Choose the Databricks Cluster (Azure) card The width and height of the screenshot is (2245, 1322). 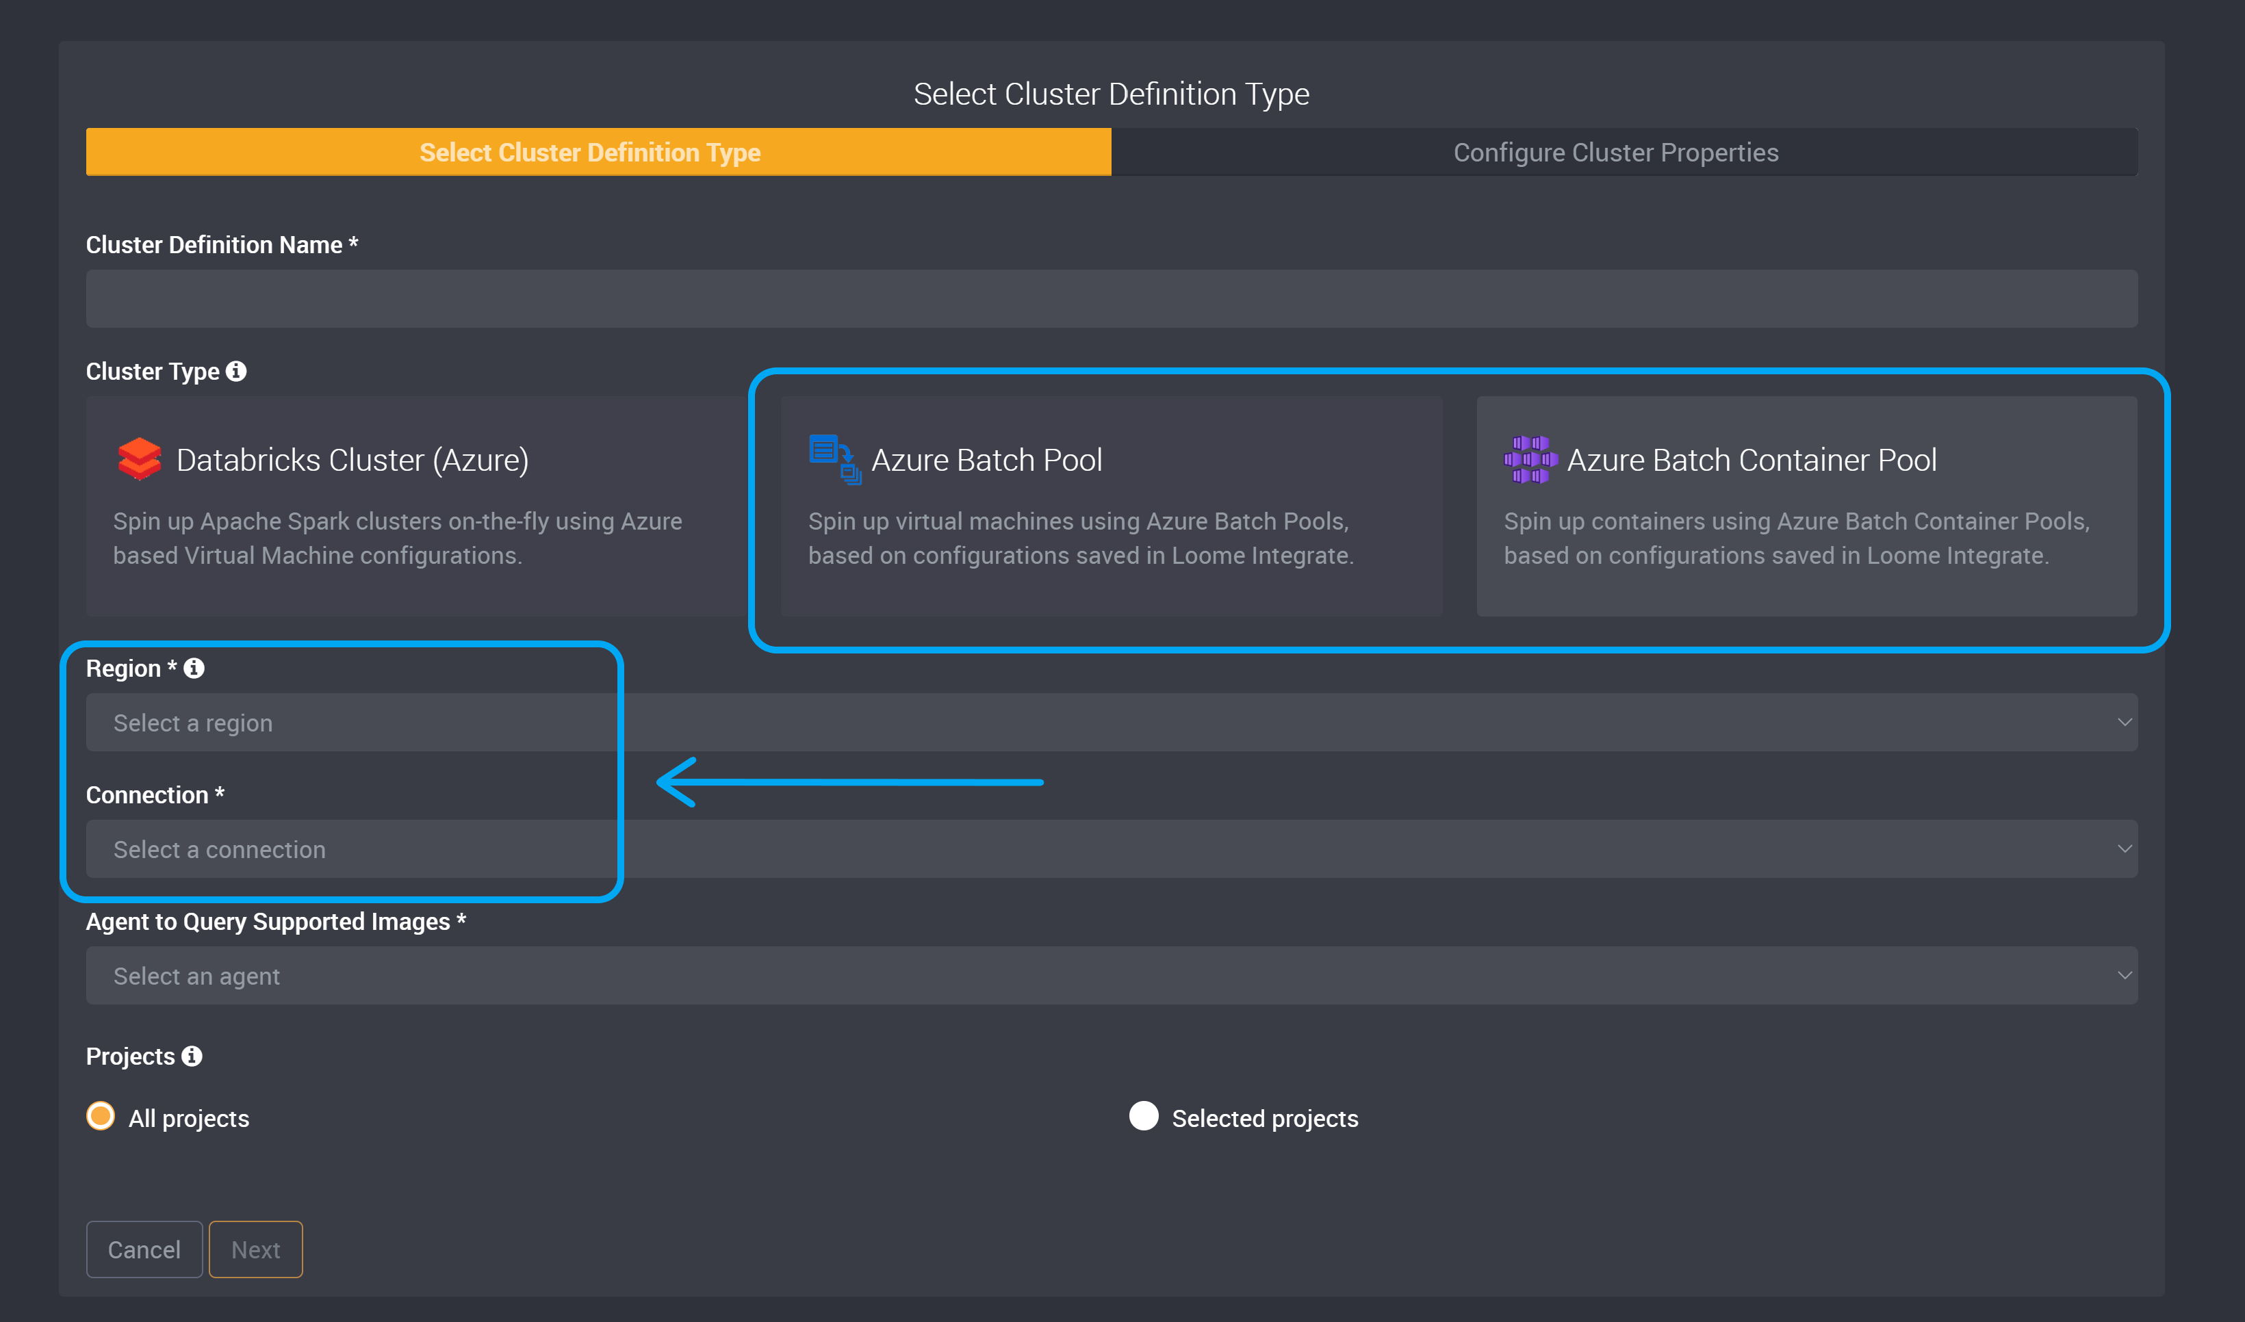click(x=417, y=506)
